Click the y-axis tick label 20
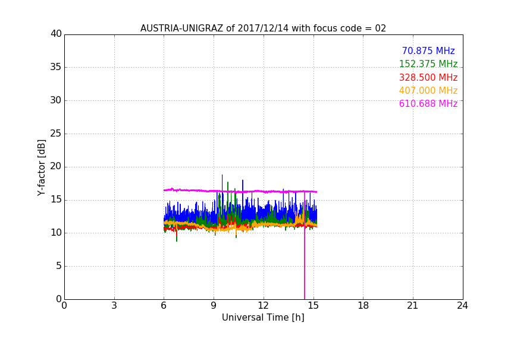 pos(56,166)
